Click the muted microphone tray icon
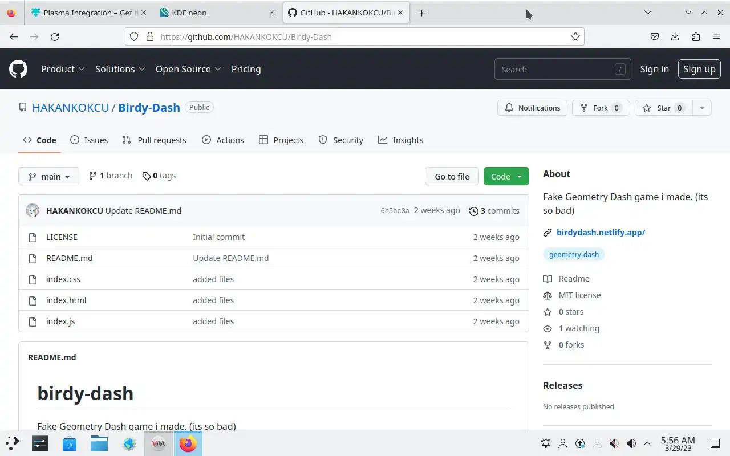This screenshot has height=456, width=730. (614, 443)
